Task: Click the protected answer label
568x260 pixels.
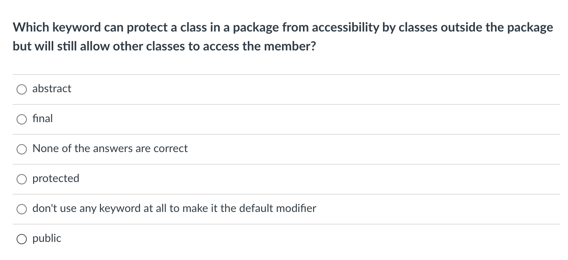Action: tap(56, 179)
